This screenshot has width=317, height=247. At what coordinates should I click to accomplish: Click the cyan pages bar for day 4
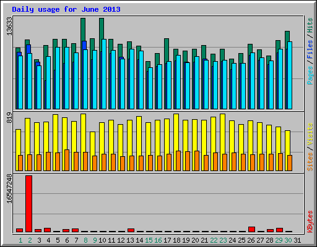click(x=48, y=83)
